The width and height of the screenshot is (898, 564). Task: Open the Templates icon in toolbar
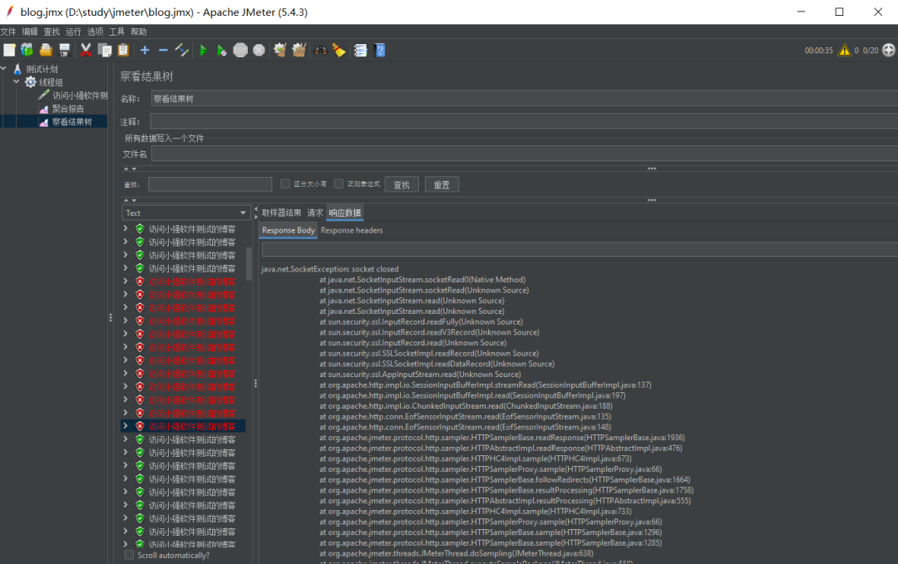[x=27, y=51]
